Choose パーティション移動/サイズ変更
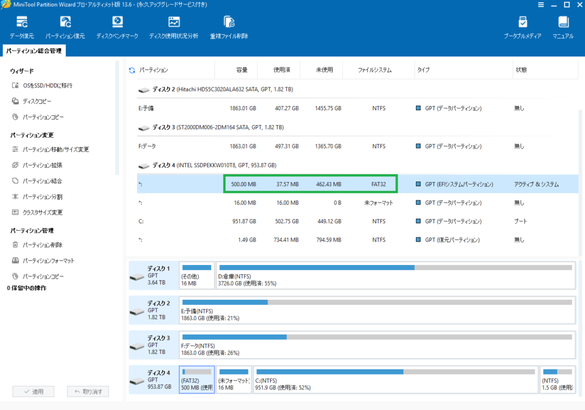Viewport: 585px width, 410px height. [x=50, y=149]
